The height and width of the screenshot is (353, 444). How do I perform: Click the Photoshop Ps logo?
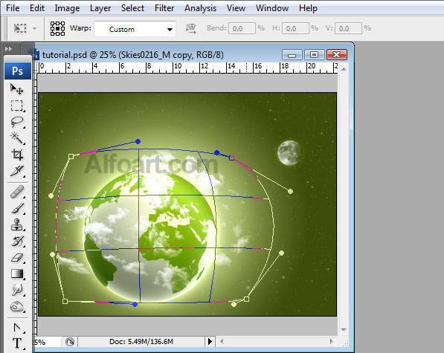[x=18, y=71]
